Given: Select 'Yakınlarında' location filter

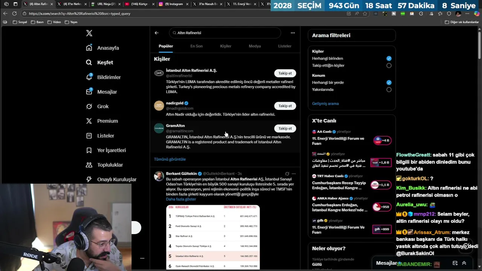Looking at the screenshot, I should pyautogui.click(x=389, y=90).
